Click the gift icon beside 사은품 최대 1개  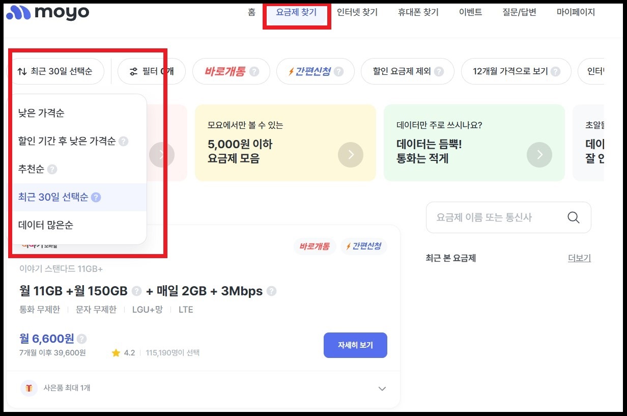pyautogui.click(x=28, y=389)
